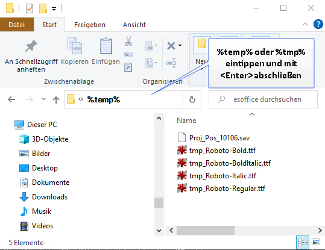Go up one folder level arrow

pyautogui.click(x=56, y=100)
